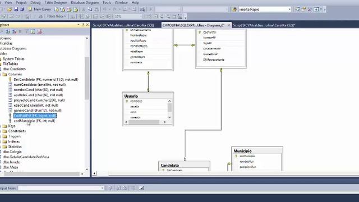Click the Municipio table title
Viewport: 359px width, 202px height.
242,151
